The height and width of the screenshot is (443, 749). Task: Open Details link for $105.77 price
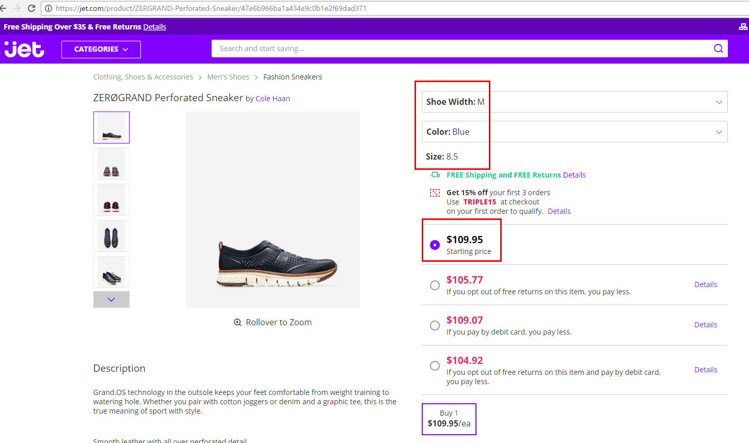click(x=706, y=284)
